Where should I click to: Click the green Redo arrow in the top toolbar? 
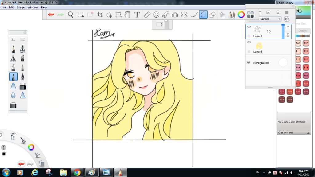tap(61, 14)
